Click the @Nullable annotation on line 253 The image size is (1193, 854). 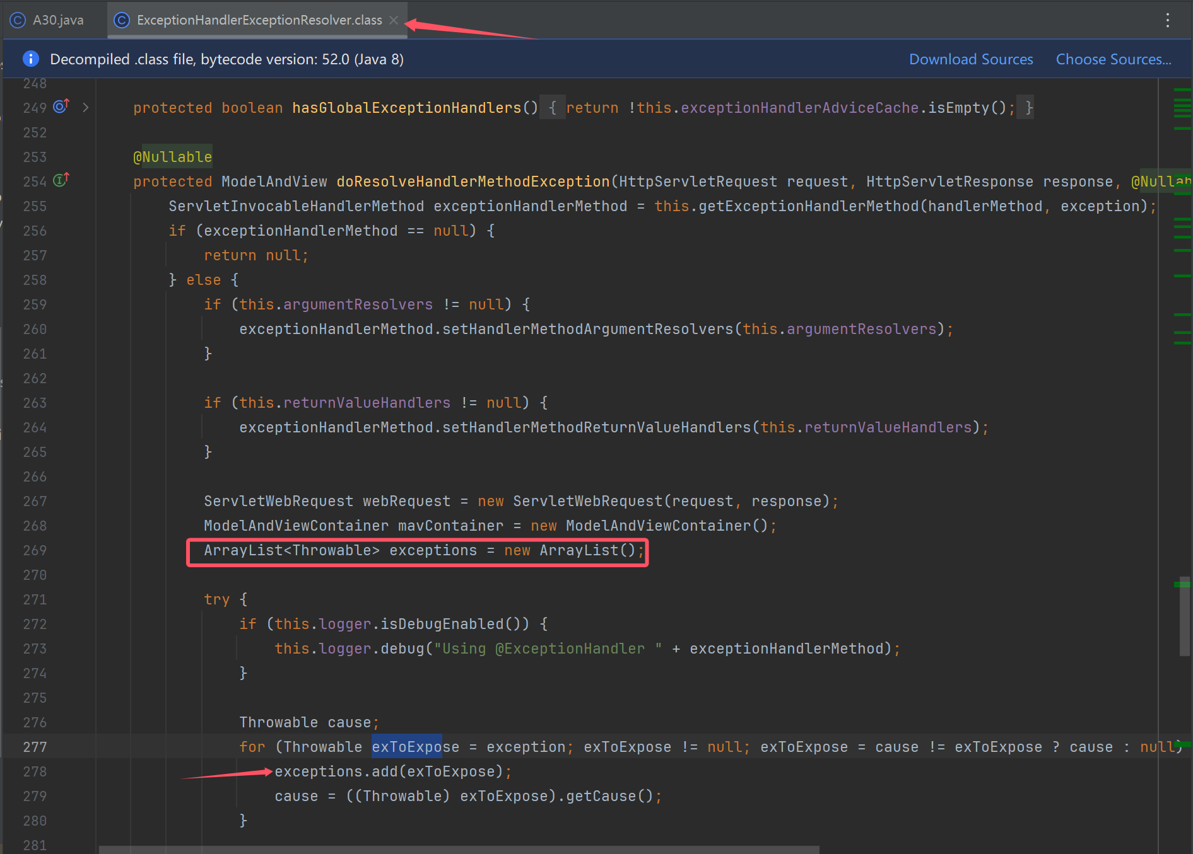[172, 157]
